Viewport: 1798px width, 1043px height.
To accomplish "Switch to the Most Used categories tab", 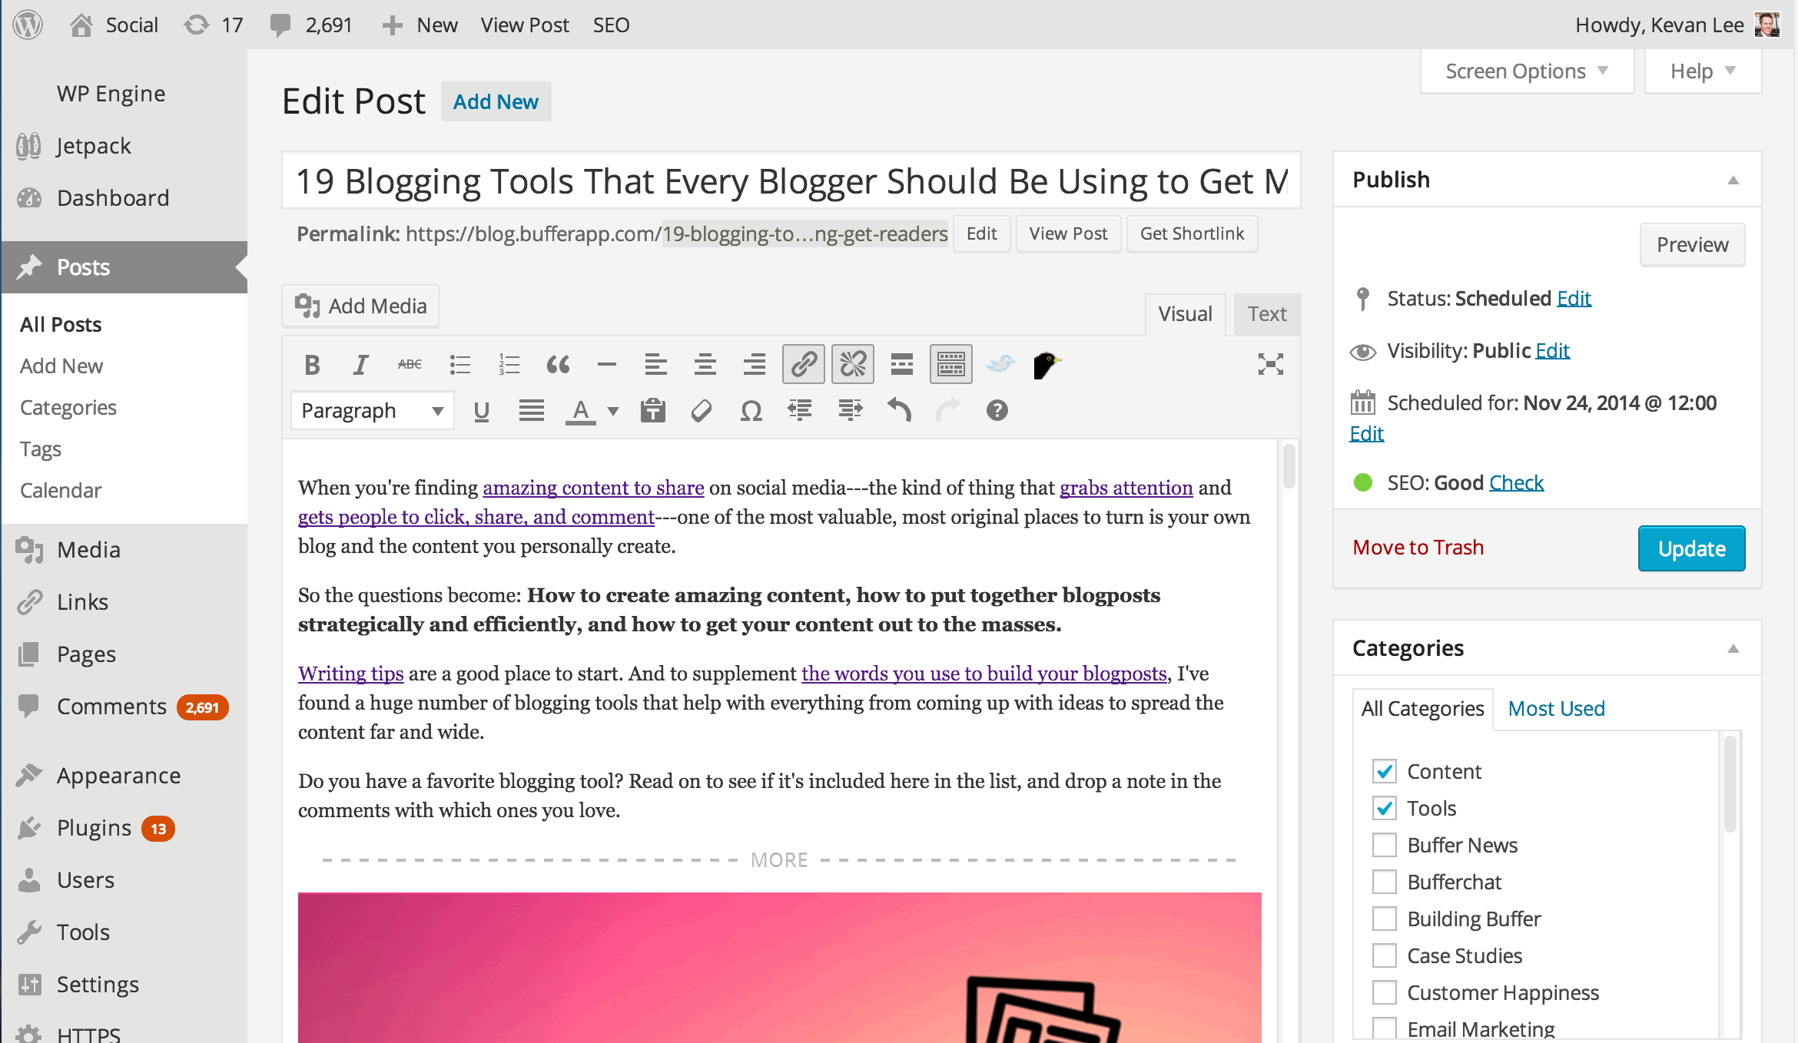I will [x=1556, y=708].
